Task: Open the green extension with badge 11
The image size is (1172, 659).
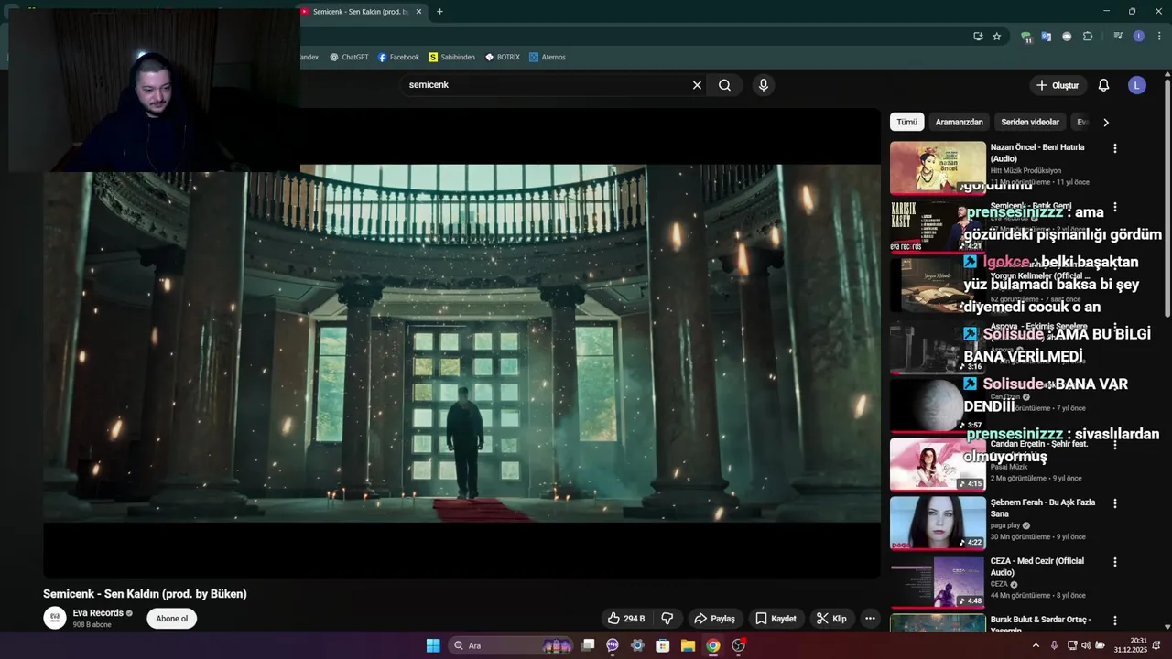Action: pyautogui.click(x=1026, y=37)
